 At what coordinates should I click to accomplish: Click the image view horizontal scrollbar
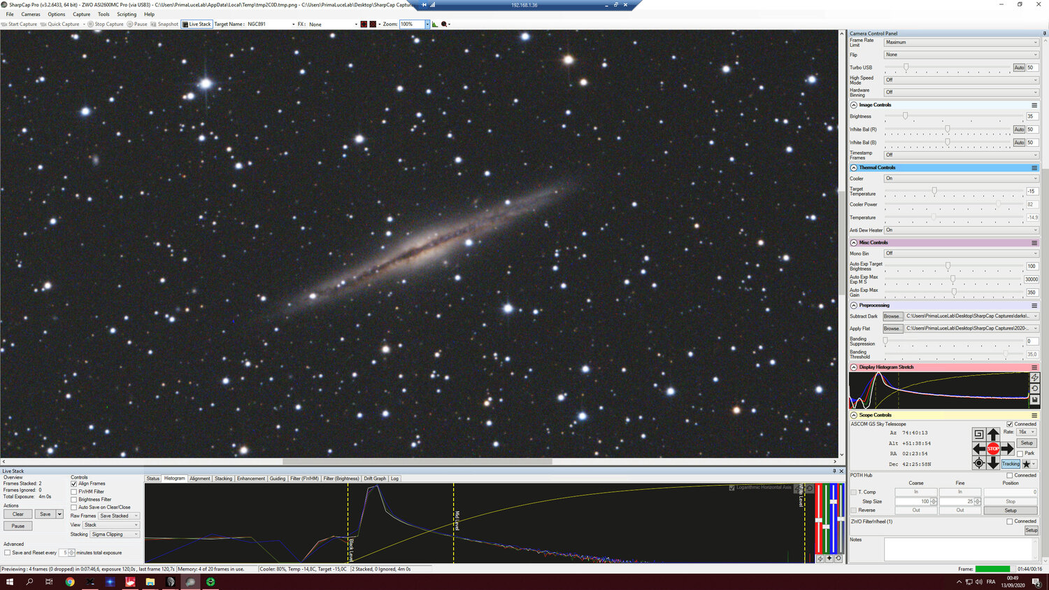pos(420,462)
